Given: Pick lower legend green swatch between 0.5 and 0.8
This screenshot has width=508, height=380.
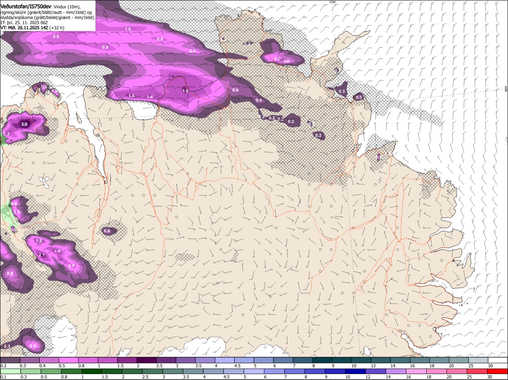Looking at the screenshot, I should (x=50, y=371).
